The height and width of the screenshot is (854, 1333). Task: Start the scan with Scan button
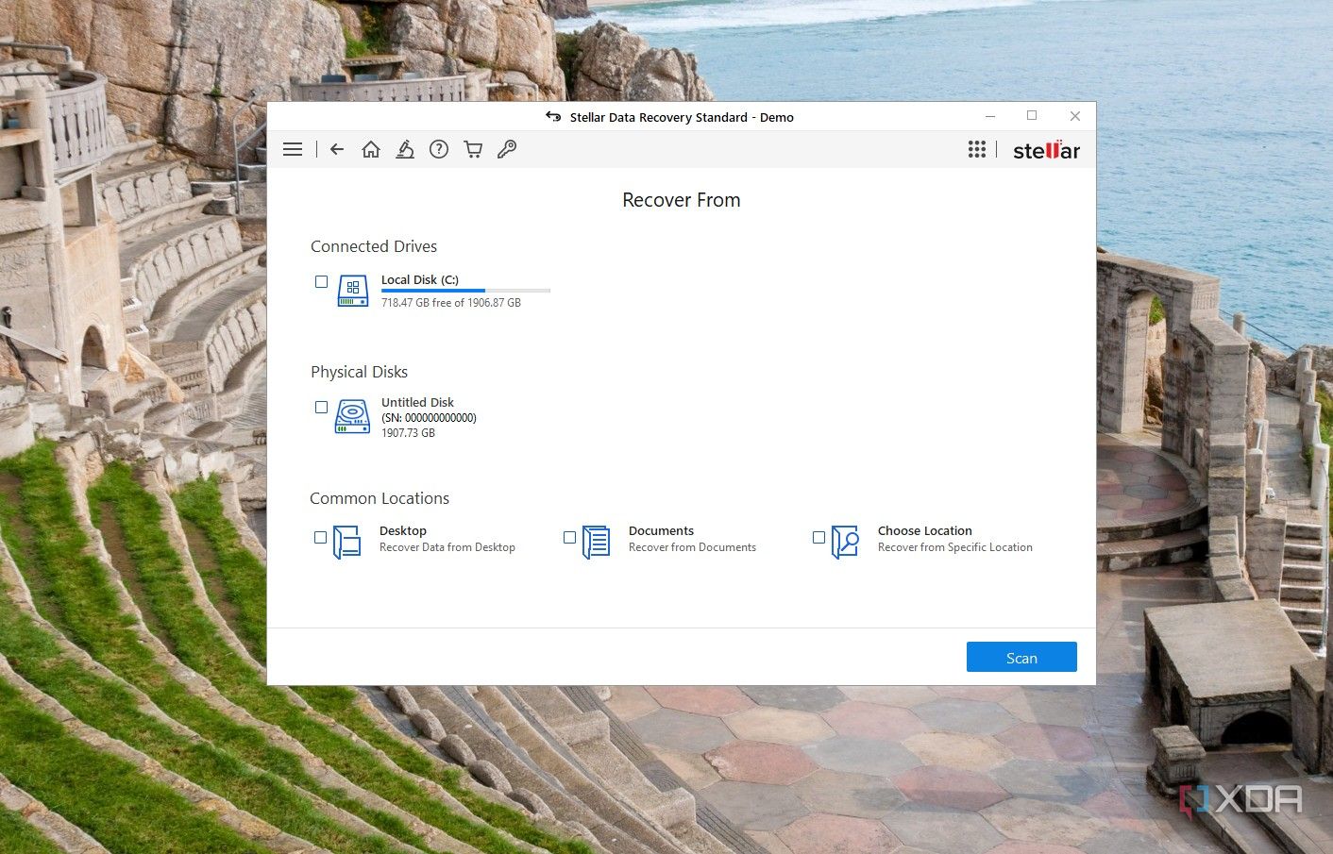[1021, 657]
